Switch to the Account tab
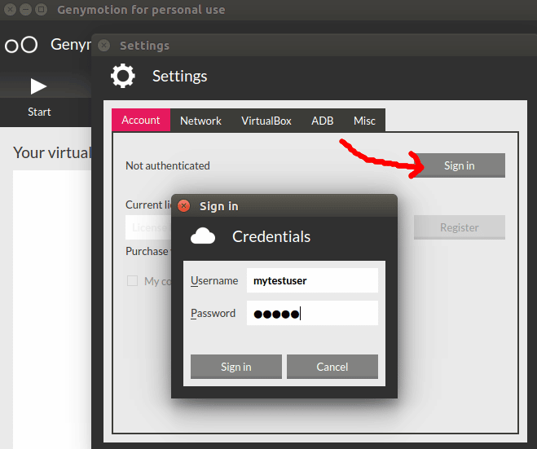The image size is (537, 449). tap(141, 120)
